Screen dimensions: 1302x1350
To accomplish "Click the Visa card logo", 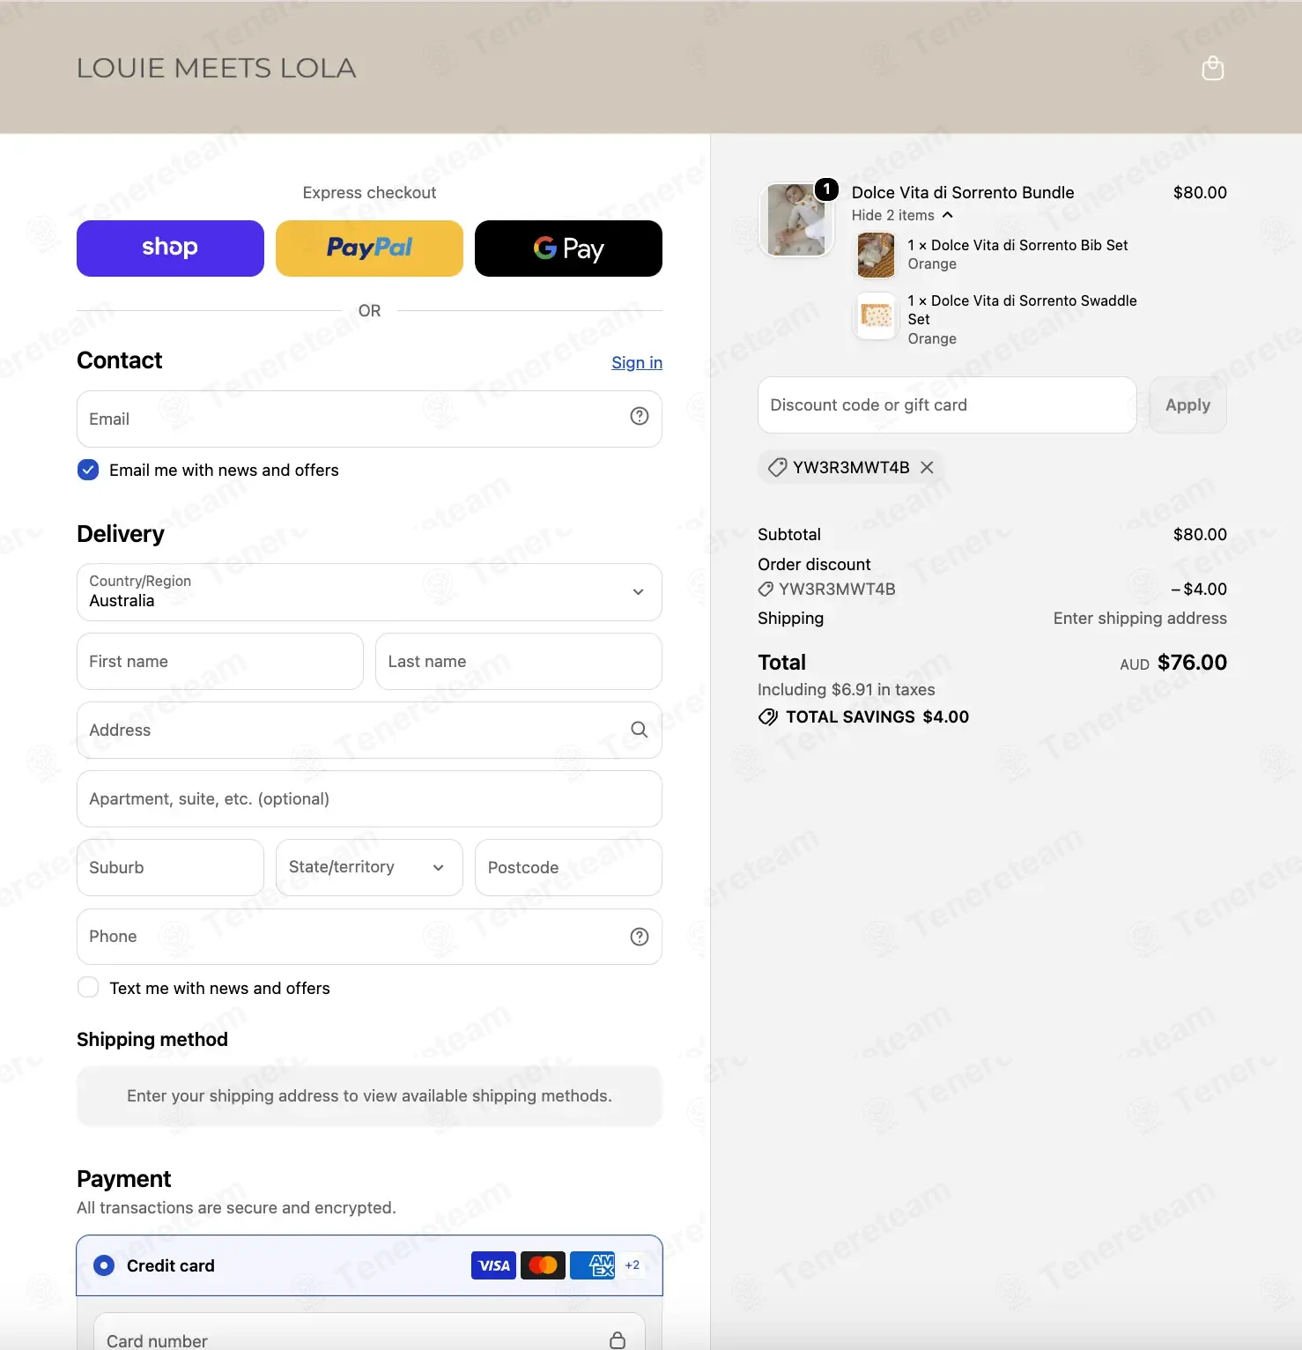I will [493, 1265].
